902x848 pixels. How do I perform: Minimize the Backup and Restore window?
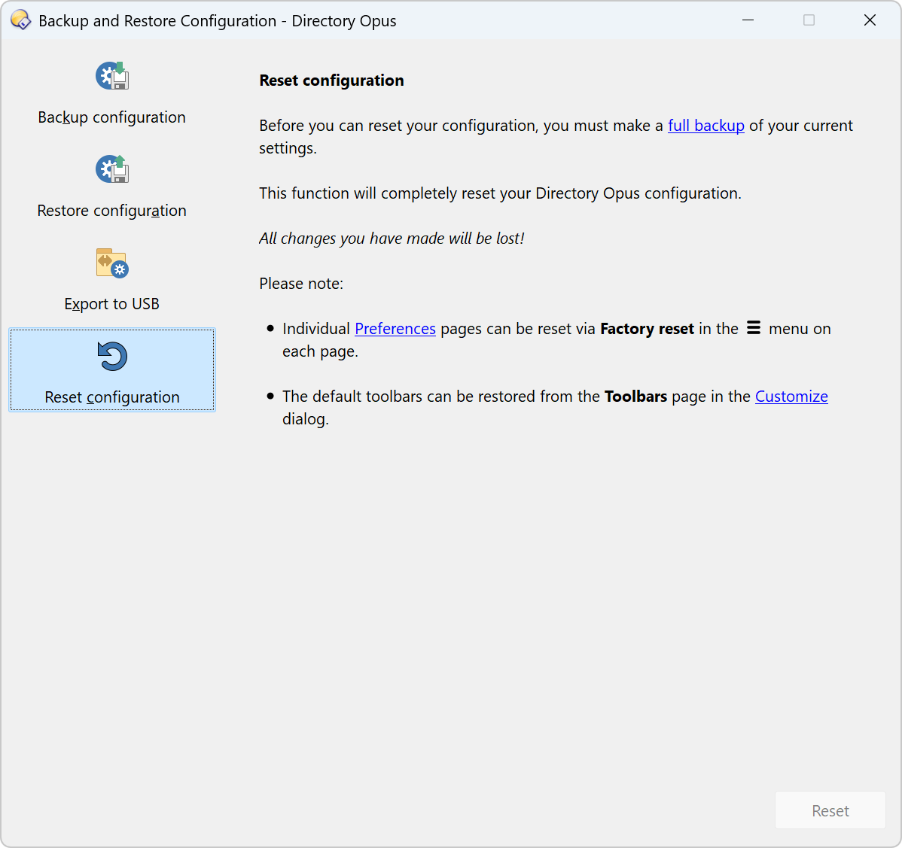tap(748, 20)
